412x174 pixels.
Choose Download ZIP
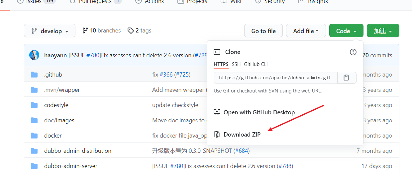tap(242, 134)
